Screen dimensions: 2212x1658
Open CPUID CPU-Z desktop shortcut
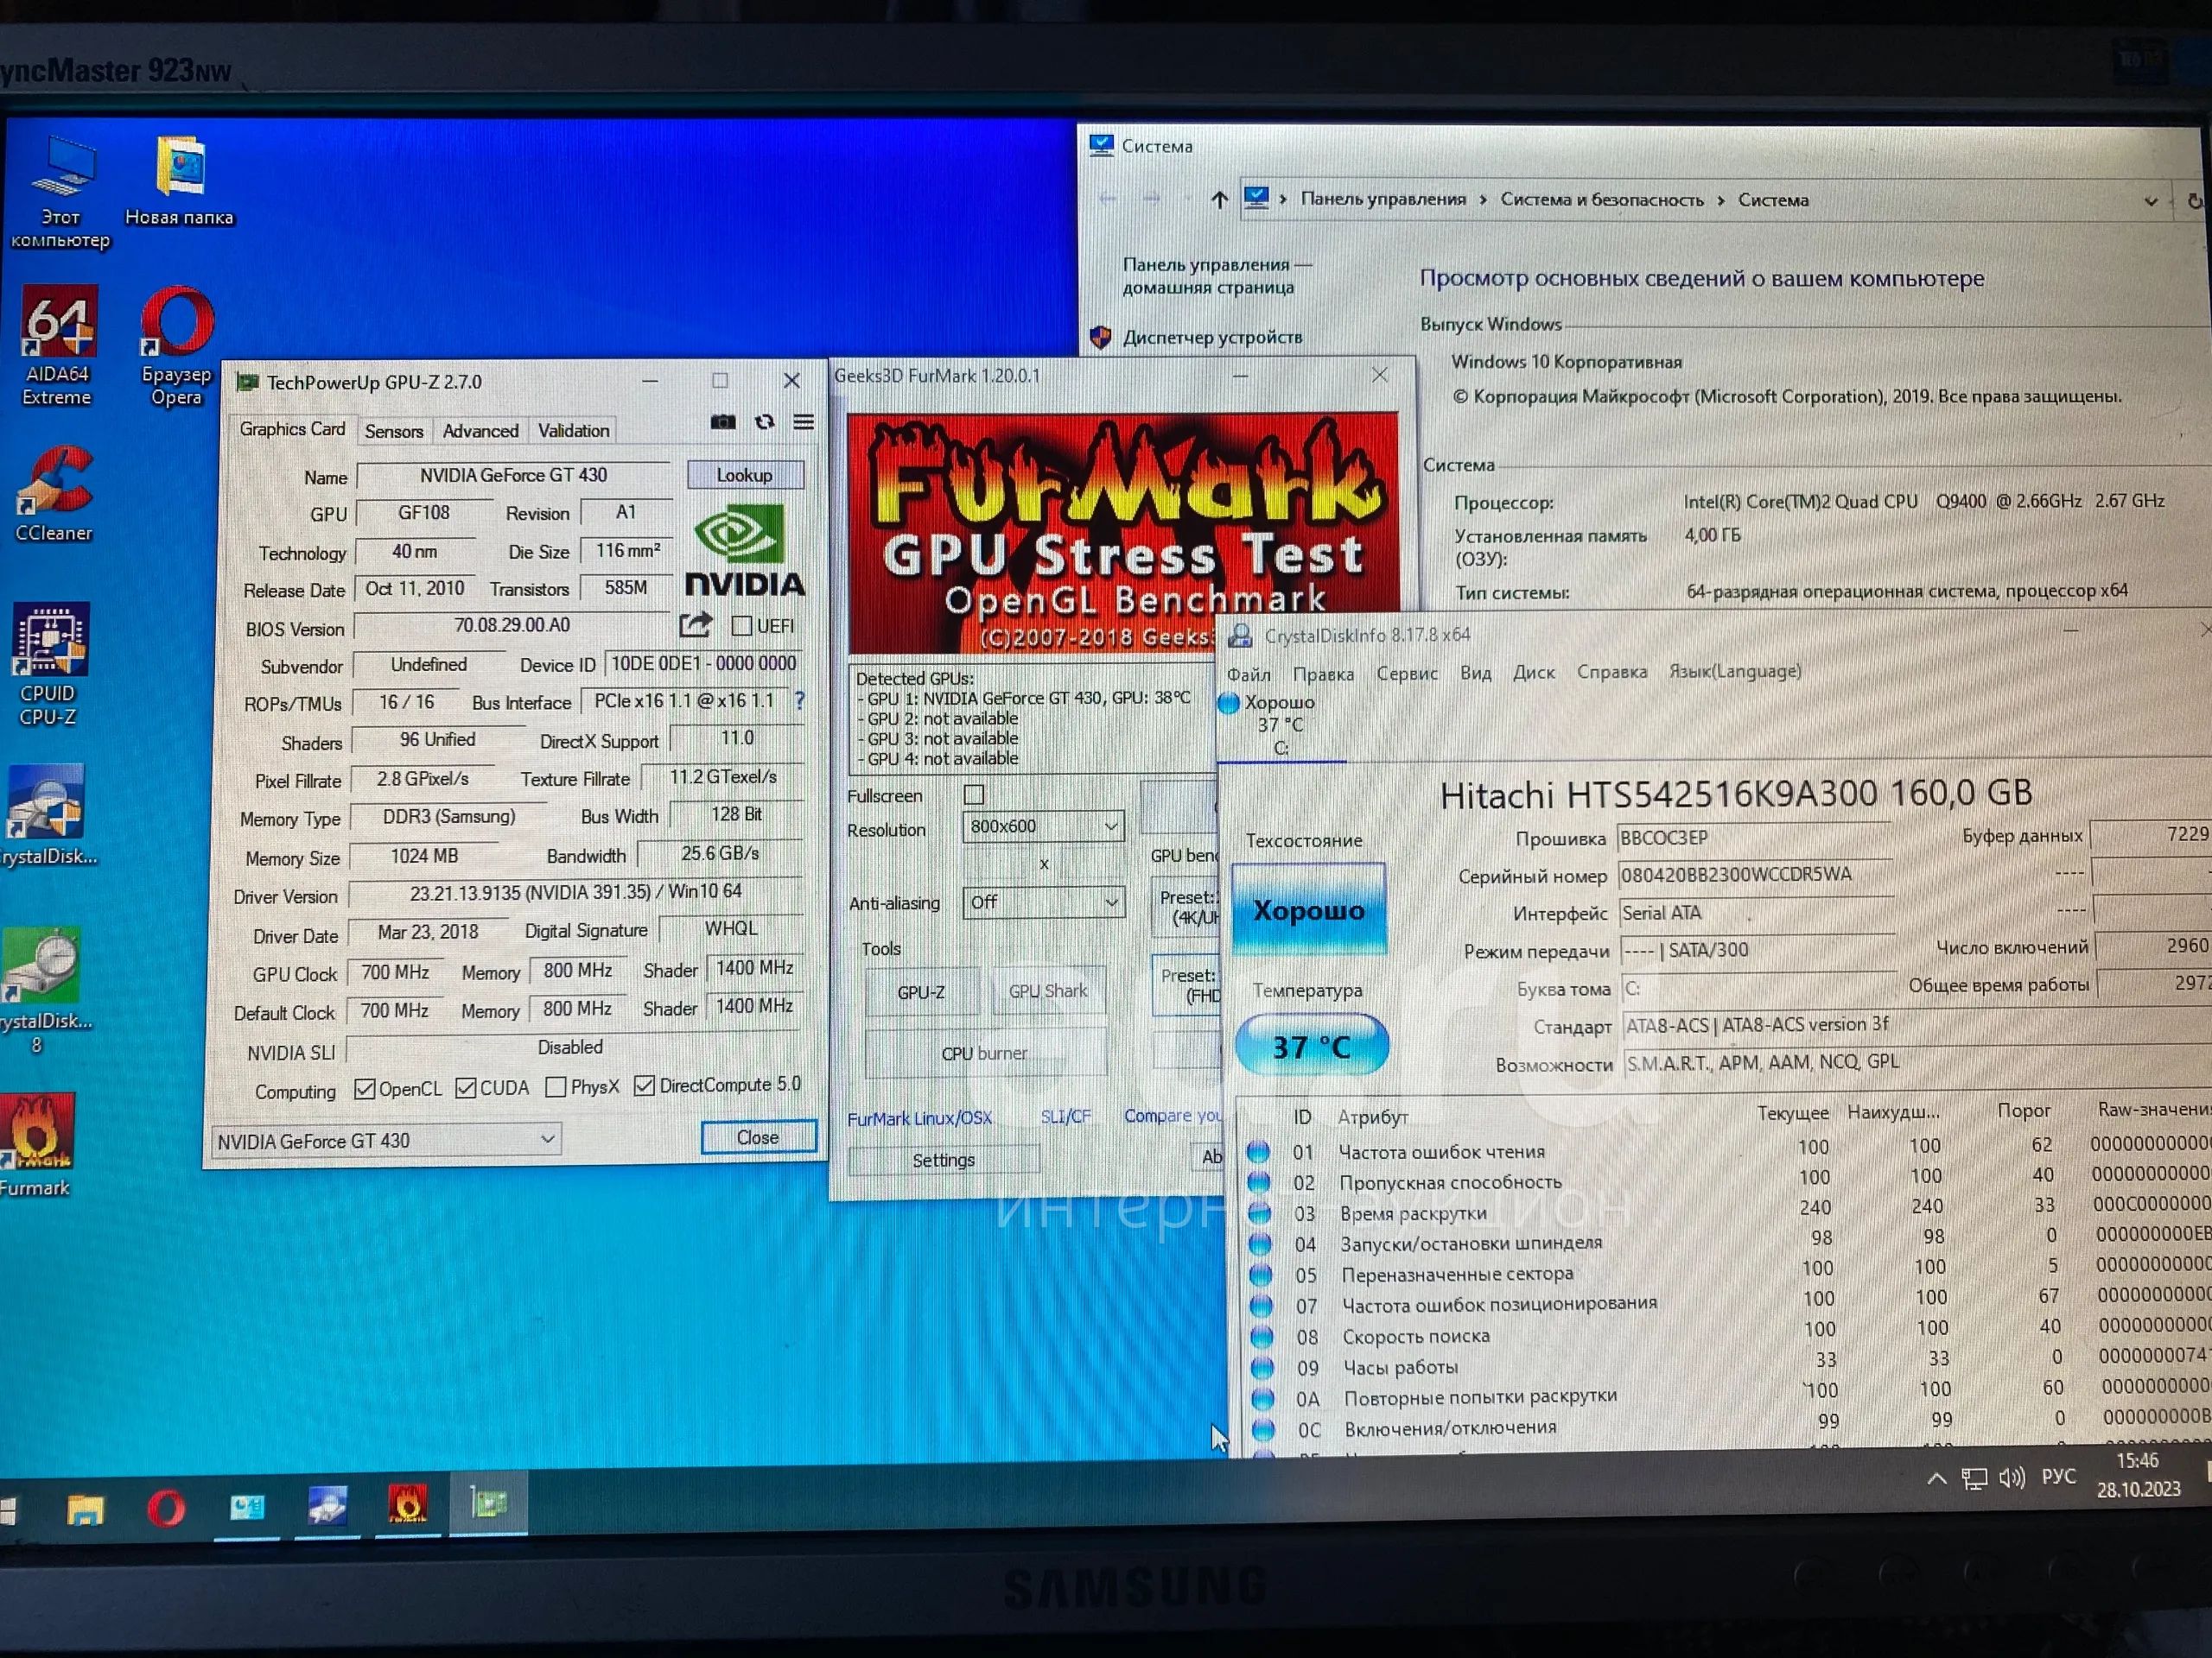[49, 663]
